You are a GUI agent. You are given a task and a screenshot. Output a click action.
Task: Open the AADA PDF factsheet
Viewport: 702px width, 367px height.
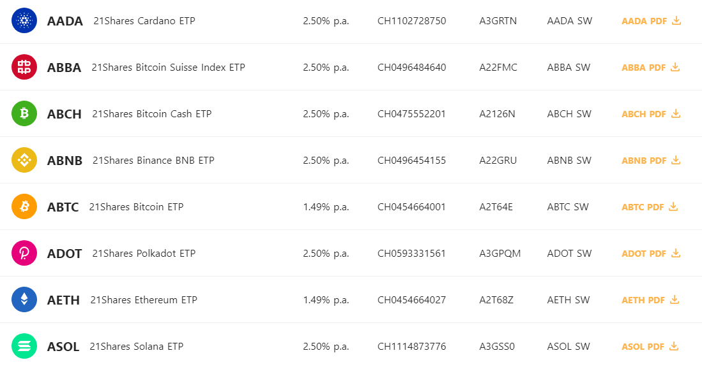(x=641, y=20)
